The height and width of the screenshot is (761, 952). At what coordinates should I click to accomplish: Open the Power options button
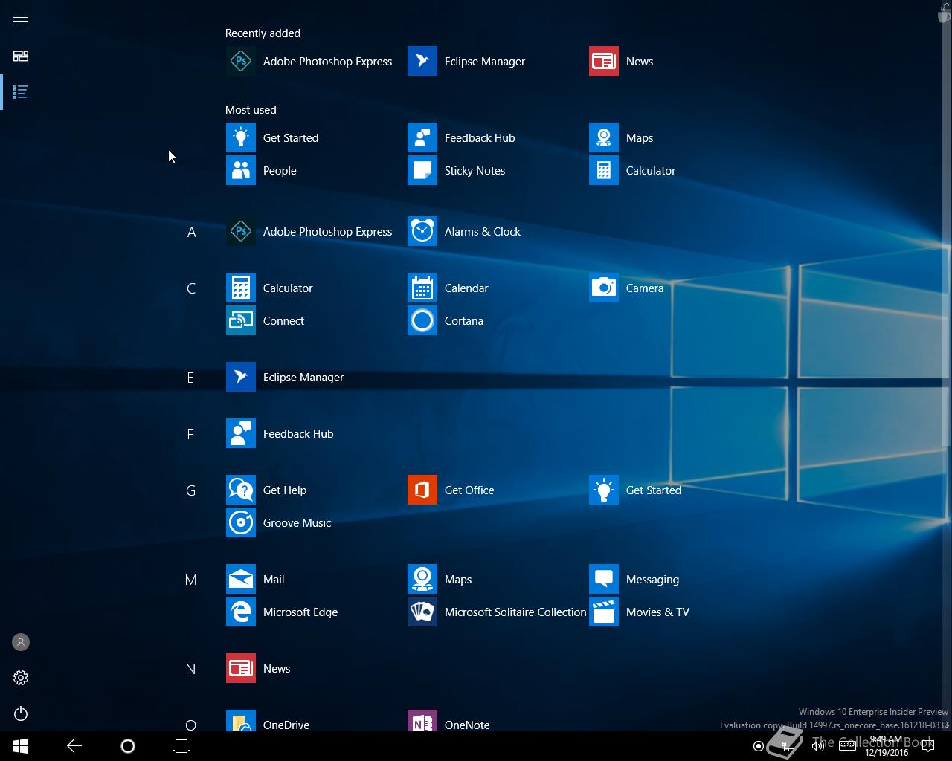(x=21, y=713)
